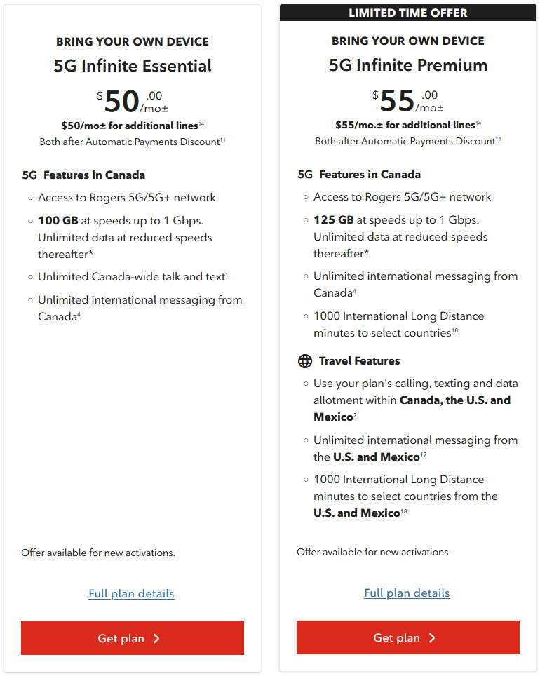540x676 pixels.
Task: Click the $55 price for Premium plan
Action: 397,100
